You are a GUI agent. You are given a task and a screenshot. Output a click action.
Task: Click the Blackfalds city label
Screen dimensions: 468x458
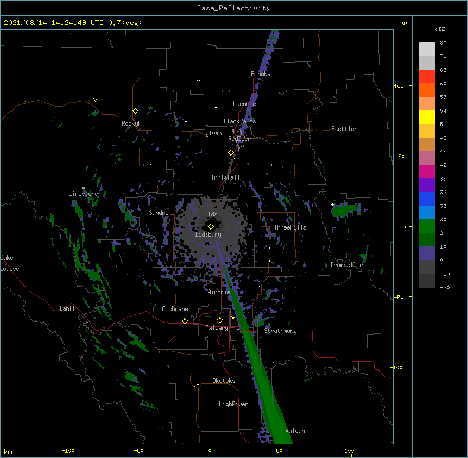pos(239,121)
